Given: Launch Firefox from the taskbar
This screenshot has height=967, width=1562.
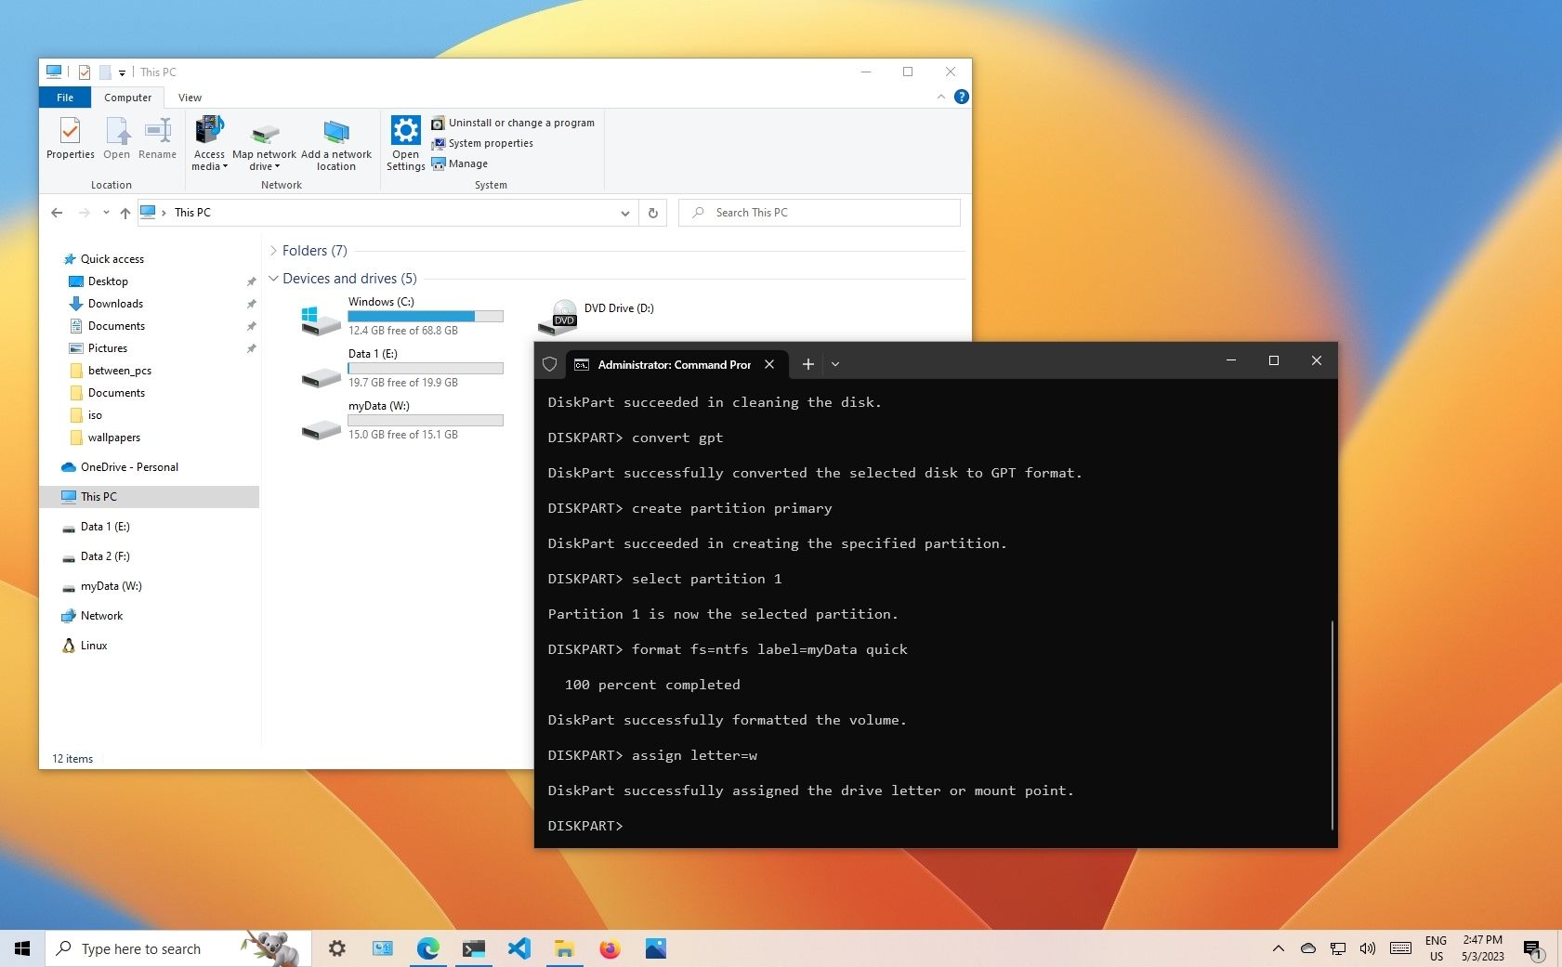Looking at the screenshot, I should (610, 948).
